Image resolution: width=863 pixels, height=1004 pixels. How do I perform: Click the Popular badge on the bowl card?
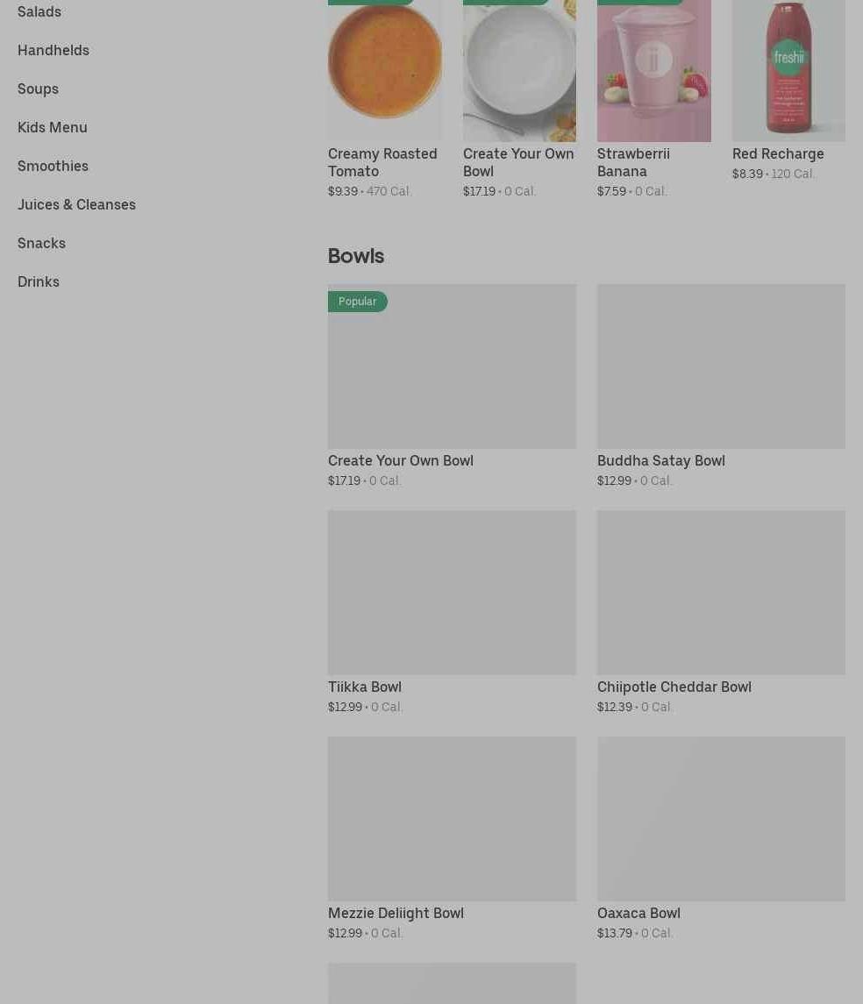click(x=357, y=302)
